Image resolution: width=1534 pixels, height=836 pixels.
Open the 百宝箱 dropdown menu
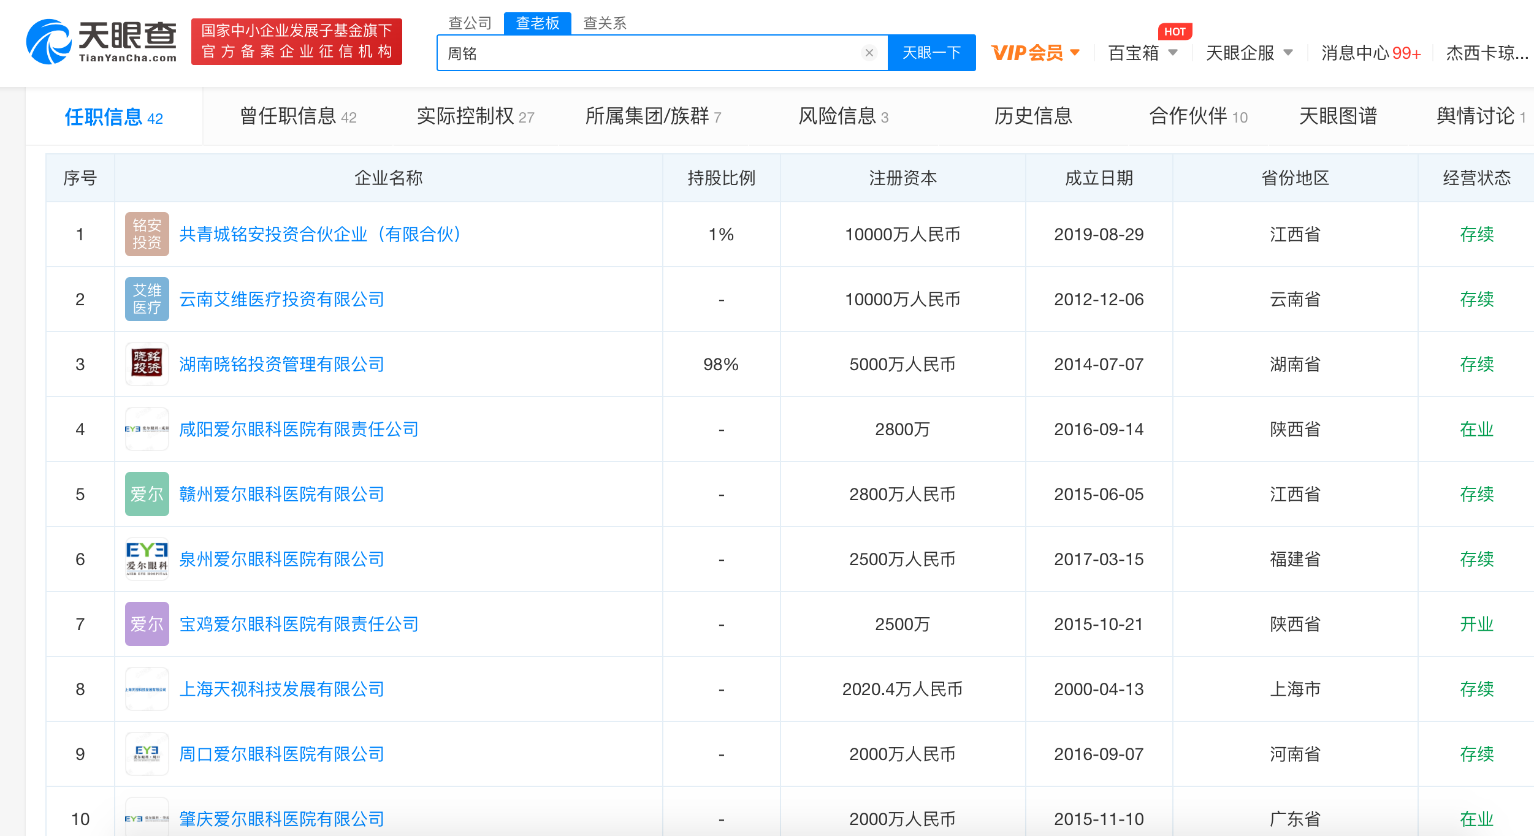(1143, 53)
